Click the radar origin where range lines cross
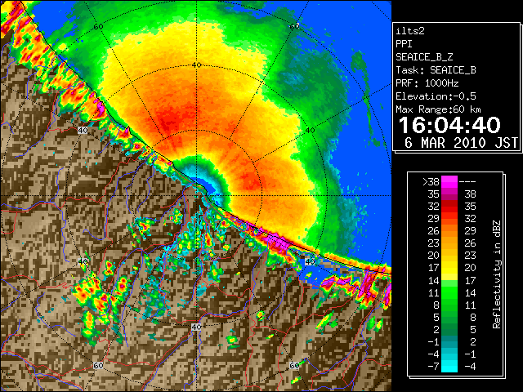 pyautogui.click(x=196, y=196)
